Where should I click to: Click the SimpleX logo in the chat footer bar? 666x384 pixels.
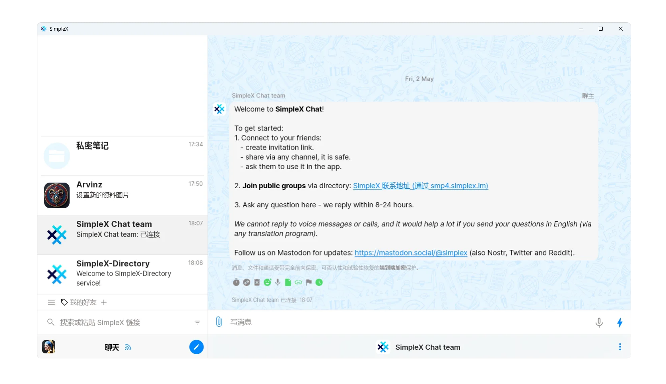(x=383, y=347)
